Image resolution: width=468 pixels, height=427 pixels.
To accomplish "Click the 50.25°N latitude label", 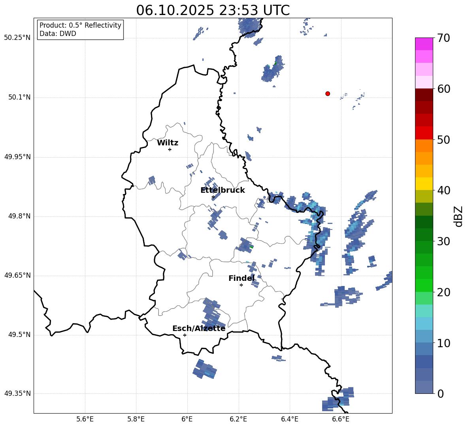I will [17, 38].
